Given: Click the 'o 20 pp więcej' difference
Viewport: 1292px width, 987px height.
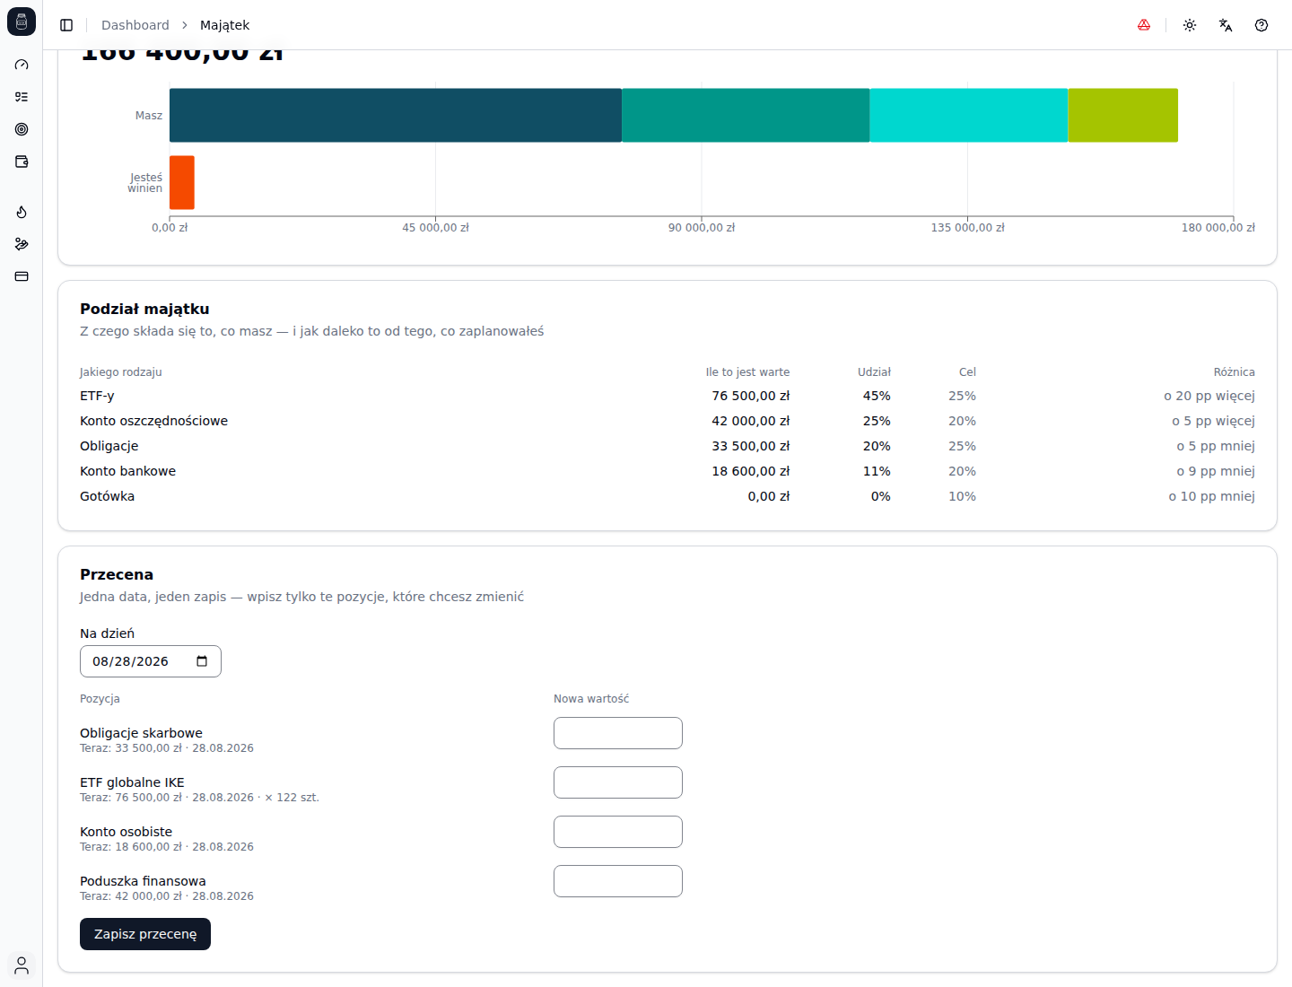Looking at the screenshot, I should (1209, 396).
